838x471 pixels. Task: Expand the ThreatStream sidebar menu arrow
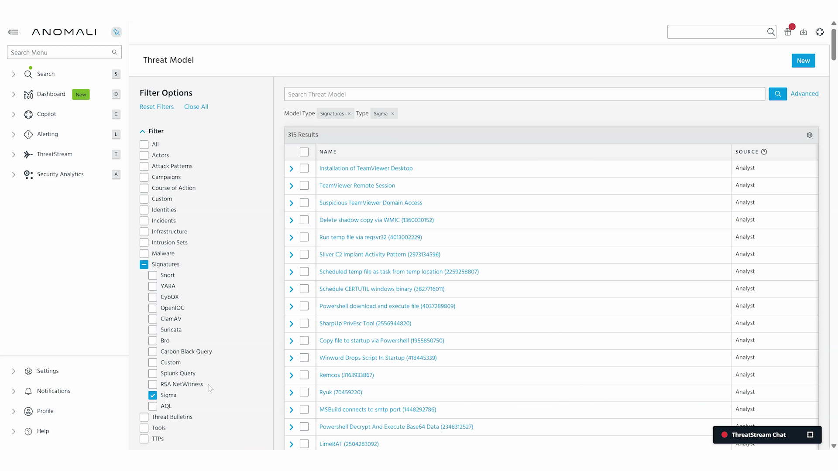point(14,154)
